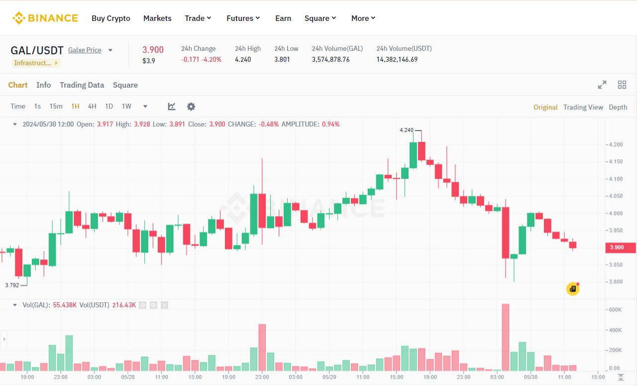Click the 4.240 high price marker
The image size is (637, 386).
click(x=406, y=130)
